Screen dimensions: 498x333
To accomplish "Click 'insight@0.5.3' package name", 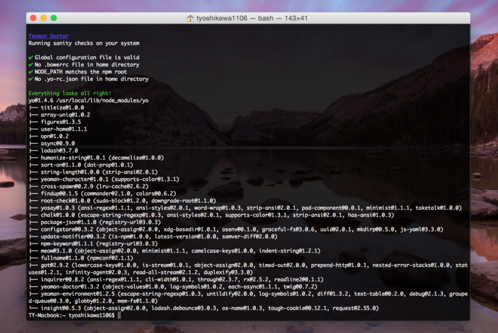I will click(60, 308).
